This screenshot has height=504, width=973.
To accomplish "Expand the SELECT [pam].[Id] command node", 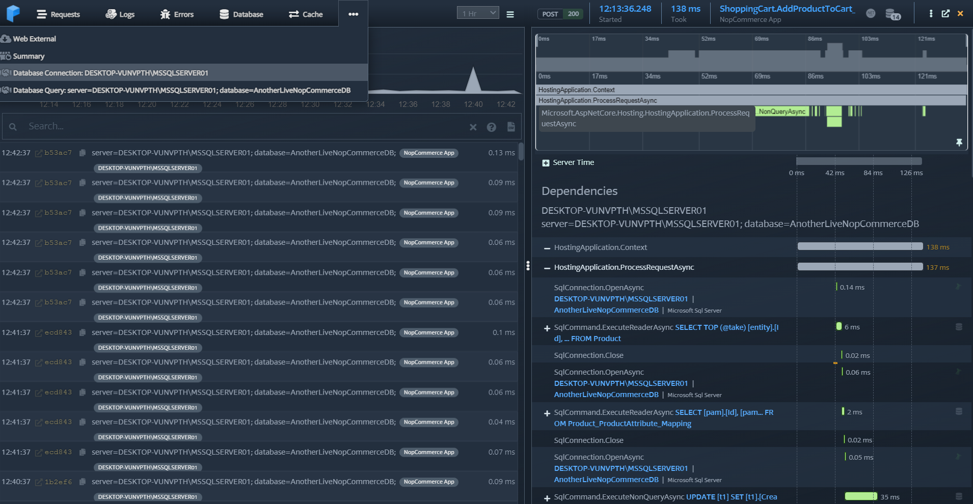I will (x=547, y=413).
